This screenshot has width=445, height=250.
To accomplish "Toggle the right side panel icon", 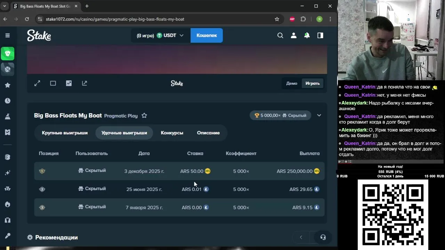I will tap(320, 35).
